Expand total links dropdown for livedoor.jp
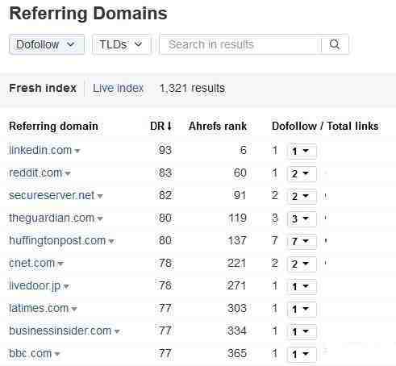 302,286
